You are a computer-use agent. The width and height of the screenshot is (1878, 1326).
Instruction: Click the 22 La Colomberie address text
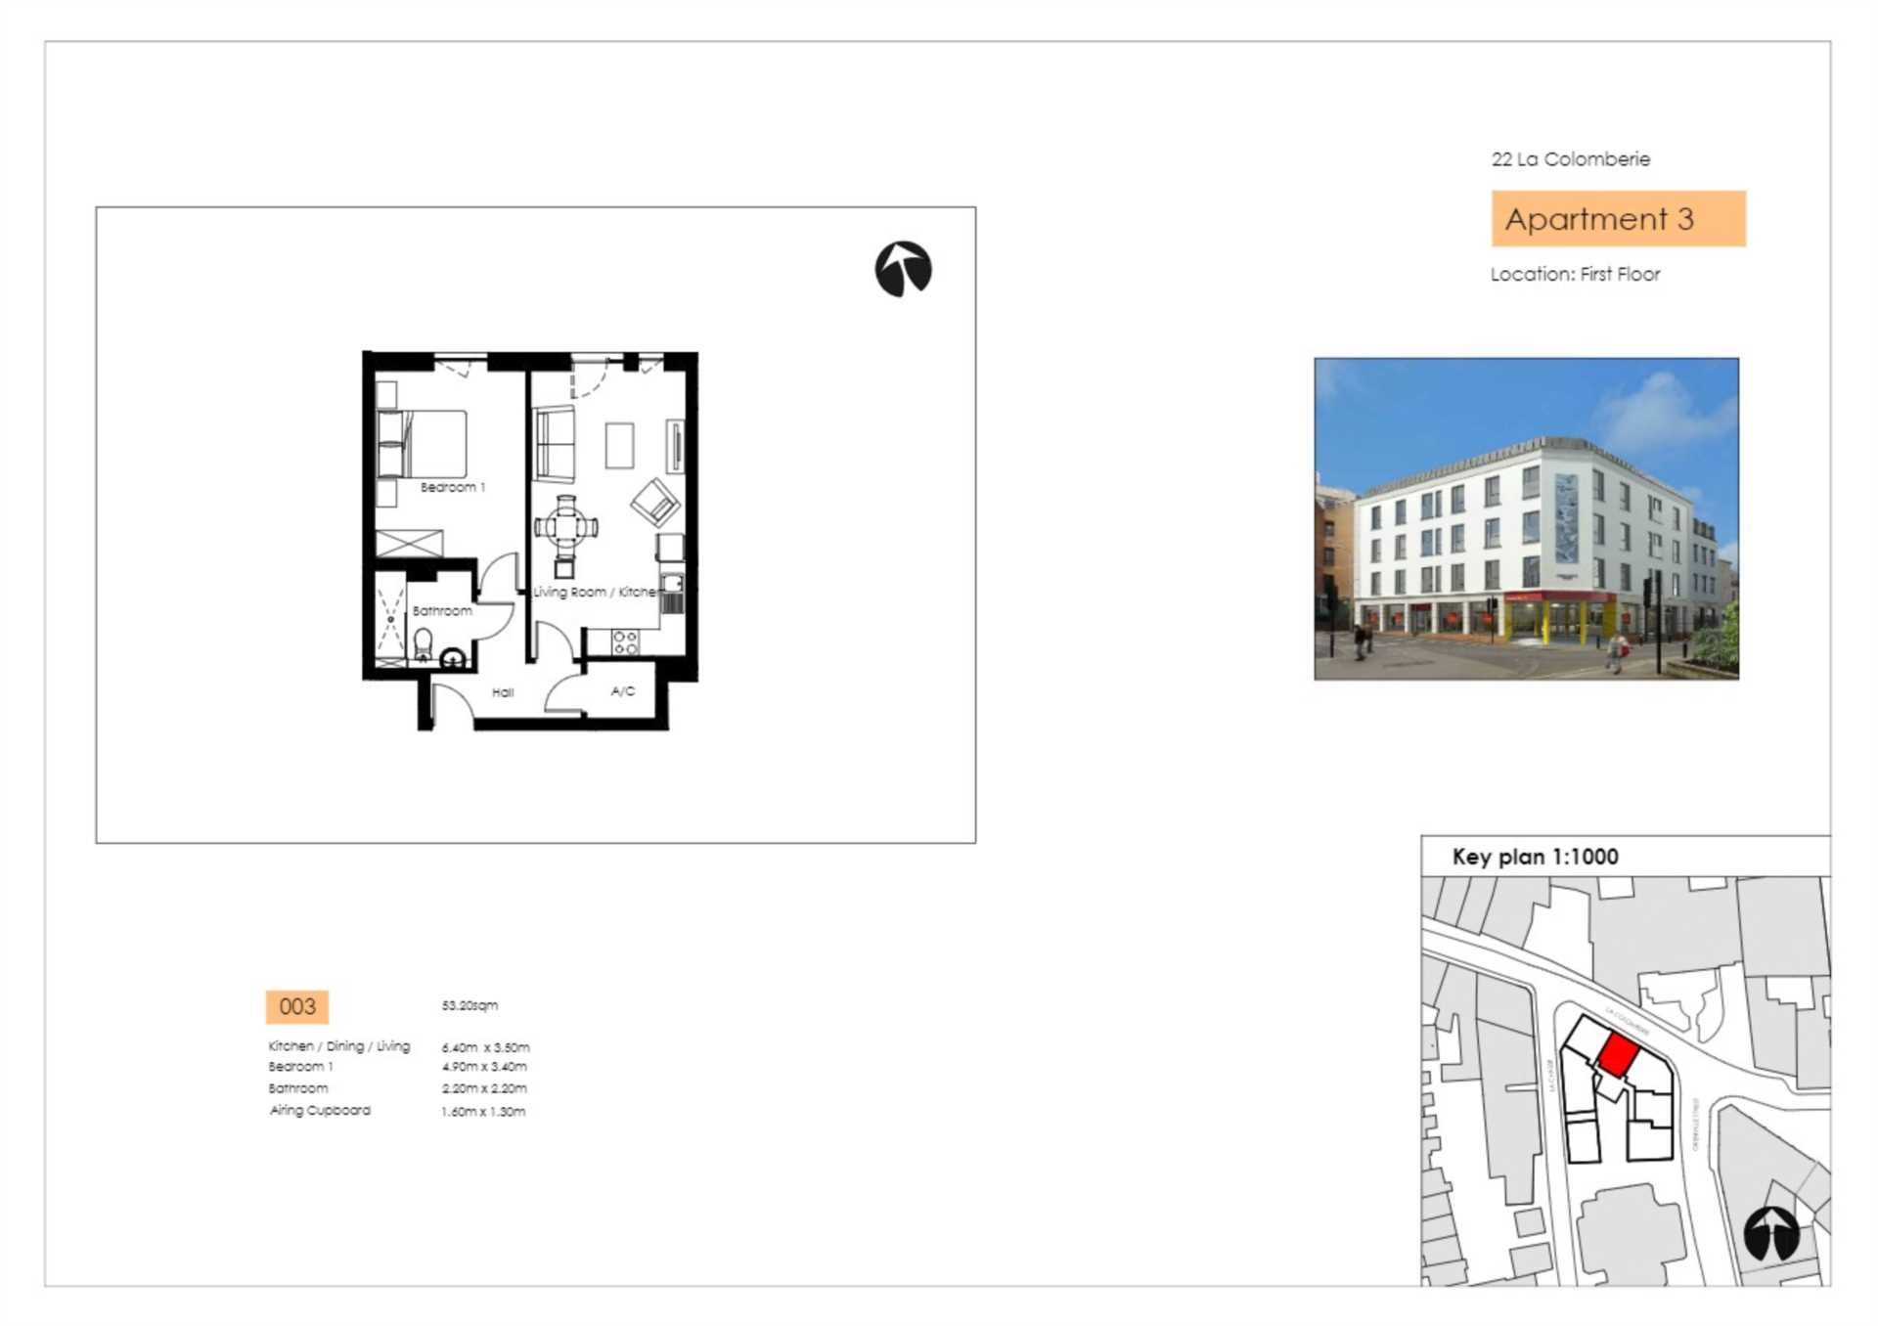[x=1570, y=159]
